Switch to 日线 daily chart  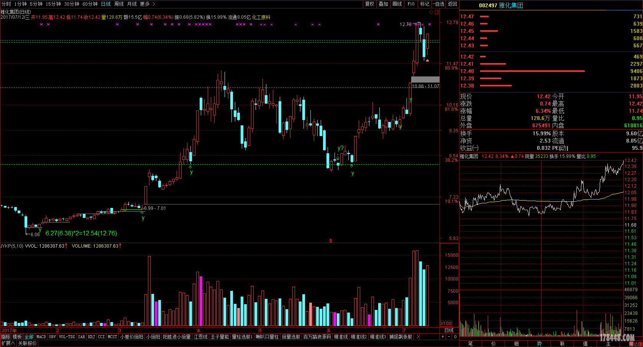(x=106, y=4)
